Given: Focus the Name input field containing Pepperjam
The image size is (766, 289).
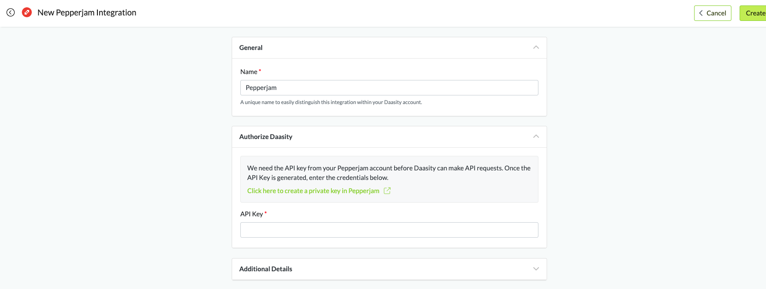Looking at the screenshot, I should tap(389, 88).
